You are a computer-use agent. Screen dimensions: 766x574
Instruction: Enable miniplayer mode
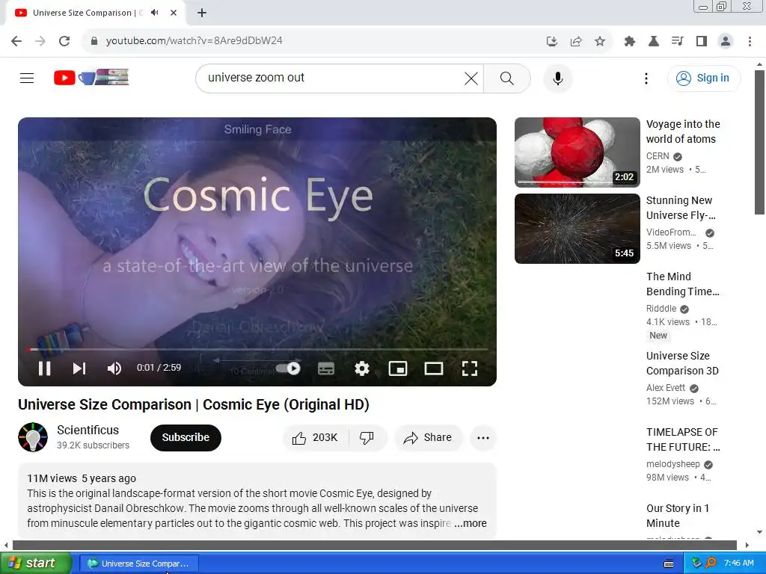pyautogui.click(x=398, y=368)
